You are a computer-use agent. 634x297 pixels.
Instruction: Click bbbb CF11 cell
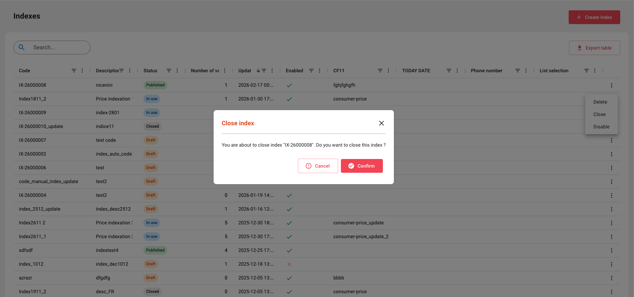339,278
